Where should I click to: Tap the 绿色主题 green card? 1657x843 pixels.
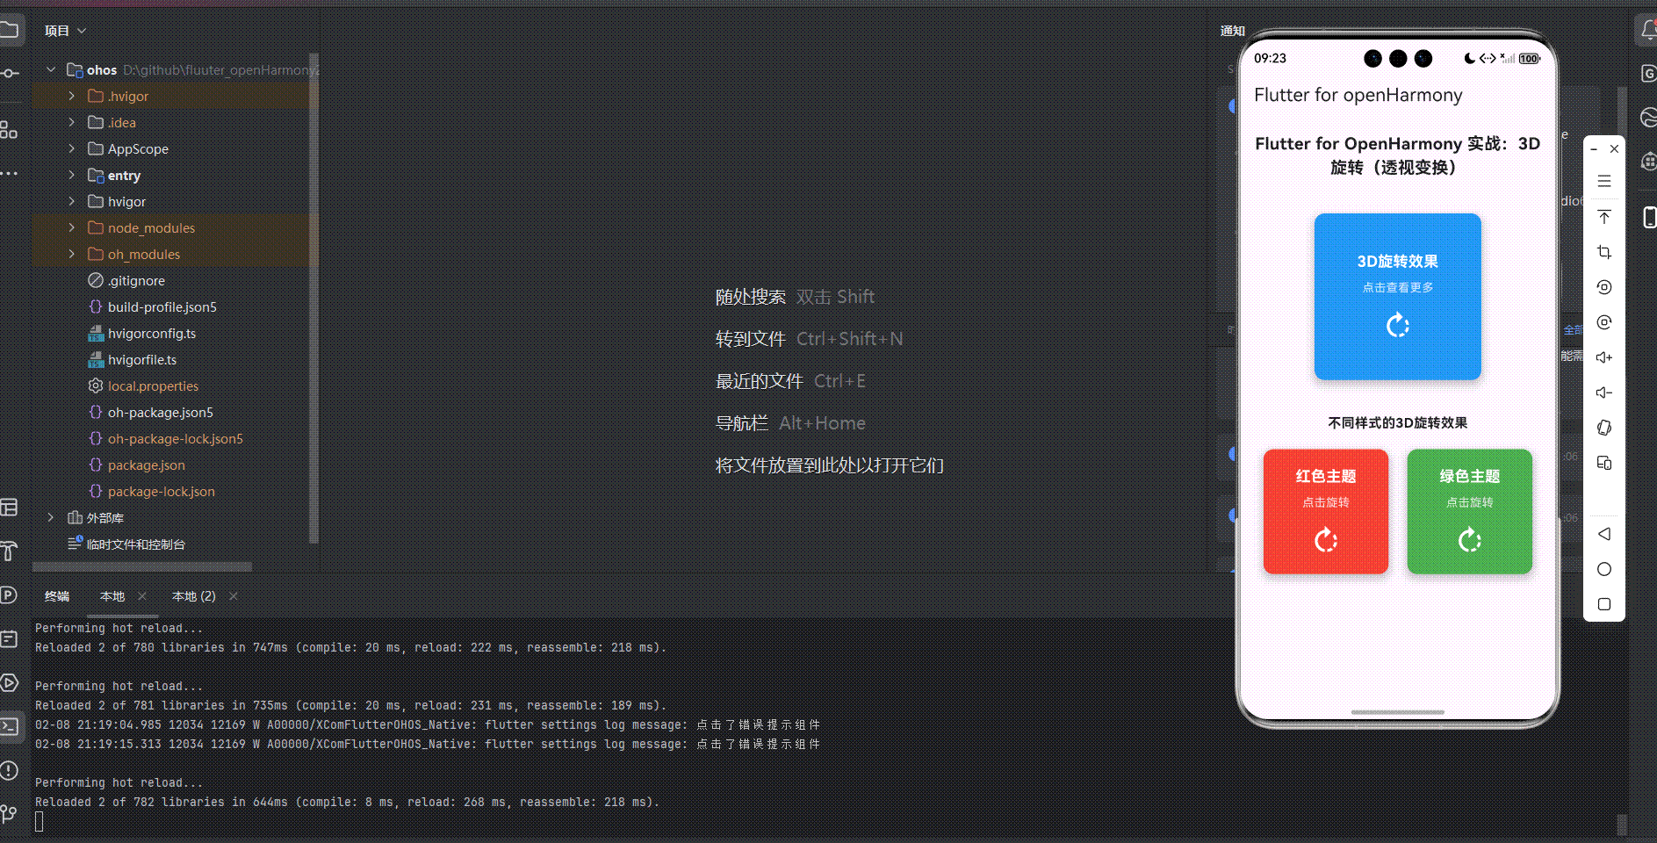(1469, 512)
